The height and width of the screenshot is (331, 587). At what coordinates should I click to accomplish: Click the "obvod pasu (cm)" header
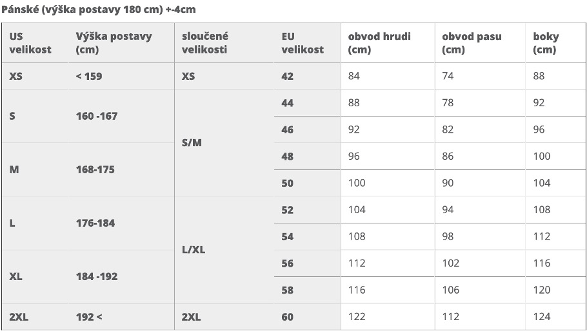[472, 43]
